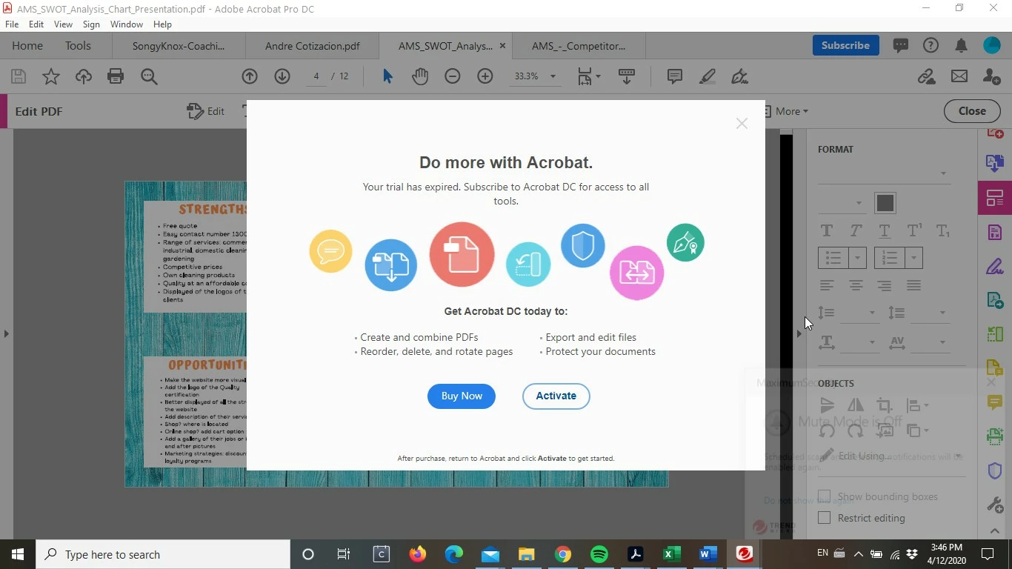Click the Activate button
1012x569 pixels.
[556, 396]
